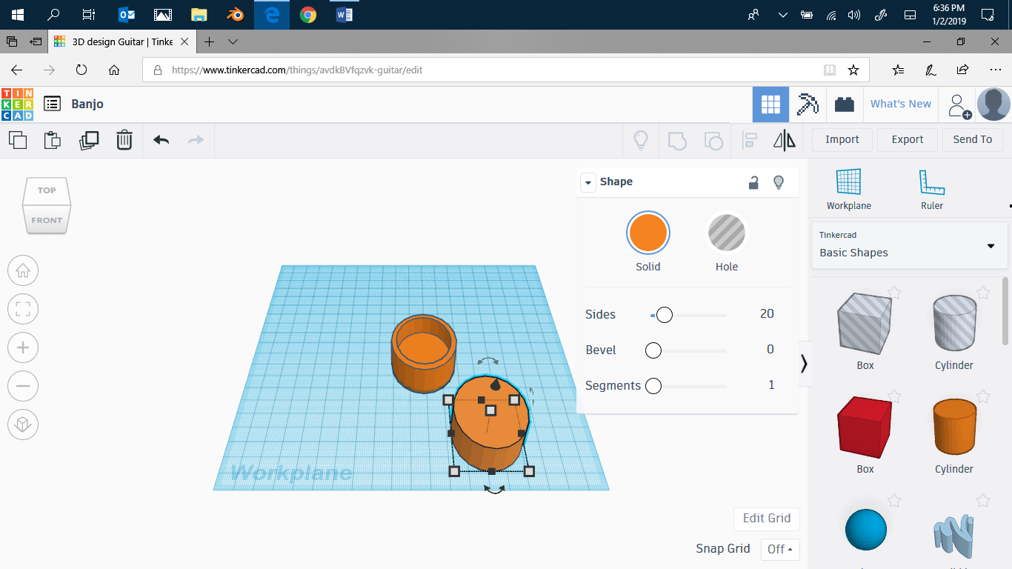This screenshot has height=569, width=1012.
Task: Click the Send To button
Action: (973, 139)
